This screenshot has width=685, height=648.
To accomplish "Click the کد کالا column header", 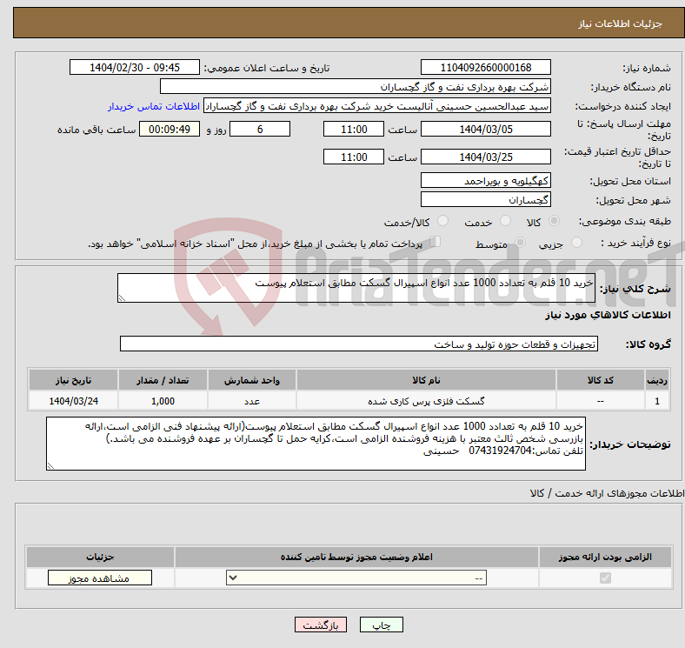I will pos(601,380).
